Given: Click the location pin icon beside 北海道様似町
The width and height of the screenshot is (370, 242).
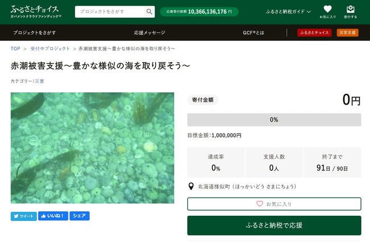Looking at the screenshot, I should click(191, 186).
